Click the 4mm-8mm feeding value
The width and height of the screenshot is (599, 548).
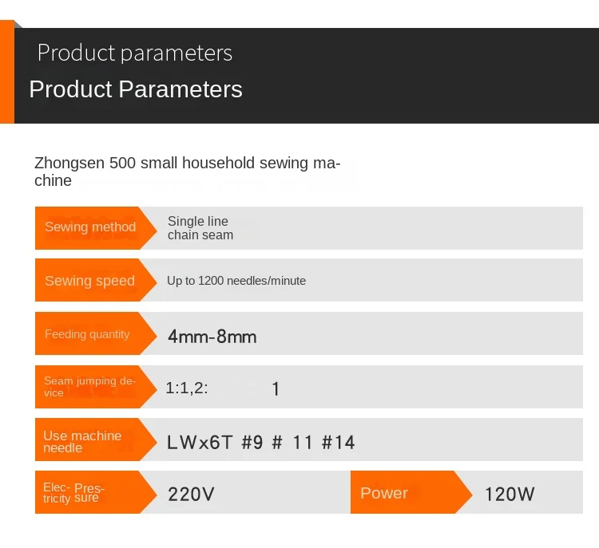coord(212,337)
